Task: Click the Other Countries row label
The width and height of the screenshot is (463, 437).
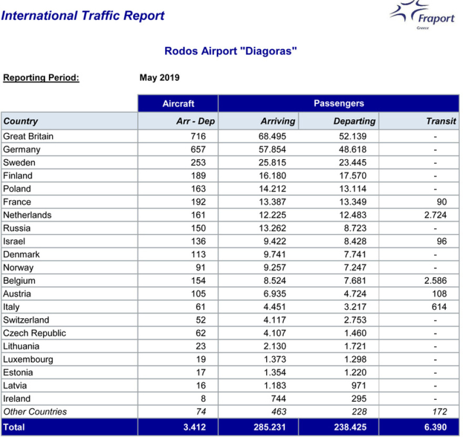Action: click(35, 412)
